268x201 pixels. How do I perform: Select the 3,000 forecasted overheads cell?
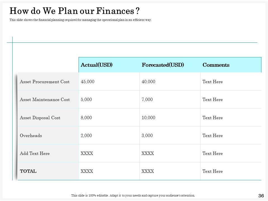click(x=147, y=136)
